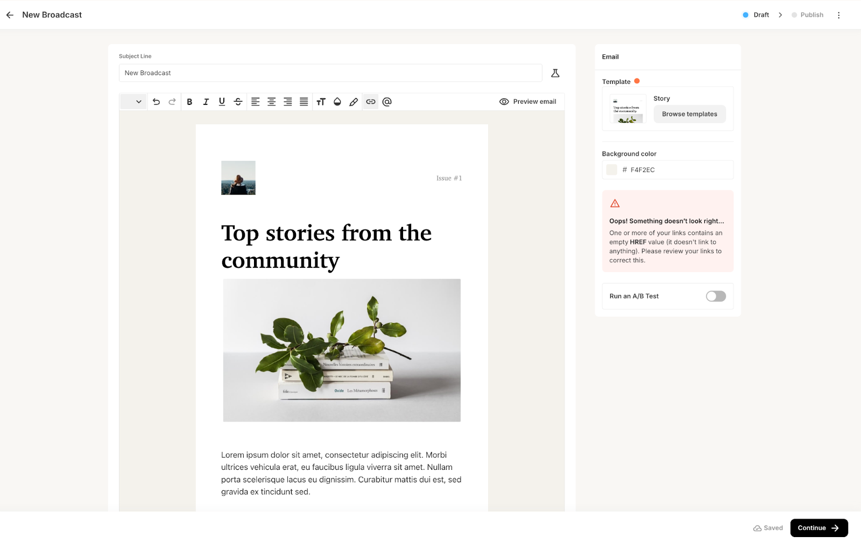Viewport: 861px width, 543px height.
Task: Click the Browse templates button
Action: 689,114
